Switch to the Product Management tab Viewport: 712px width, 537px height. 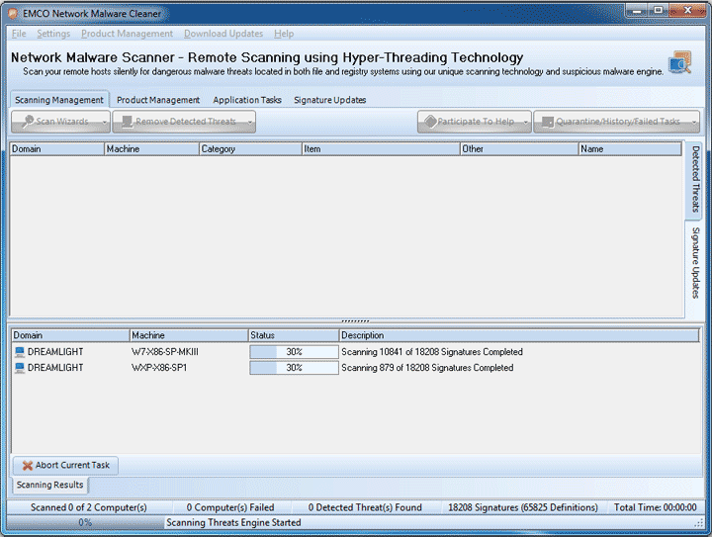tap(158, 100)
